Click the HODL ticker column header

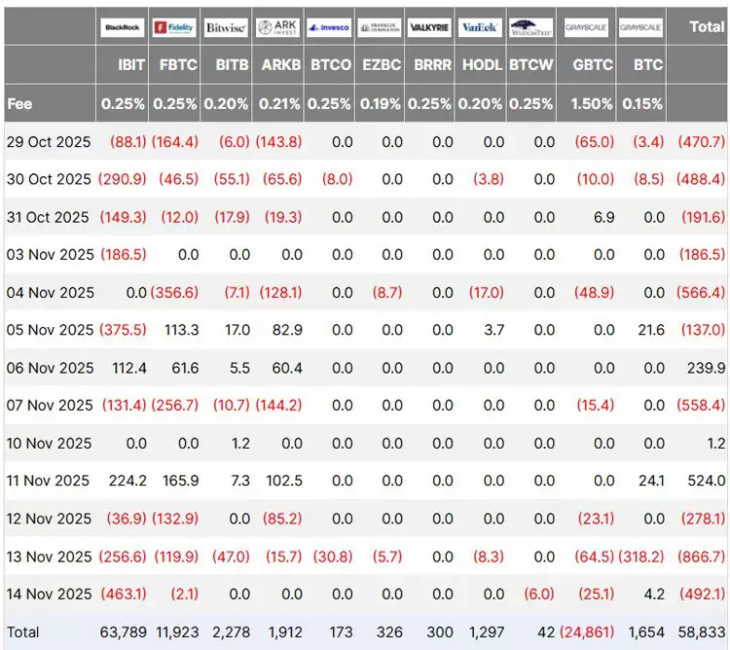483,65
